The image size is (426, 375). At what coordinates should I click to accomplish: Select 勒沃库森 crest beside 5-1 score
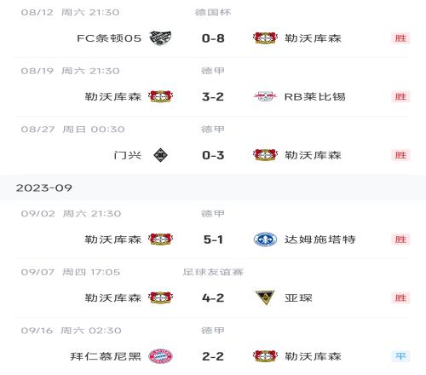160,239
